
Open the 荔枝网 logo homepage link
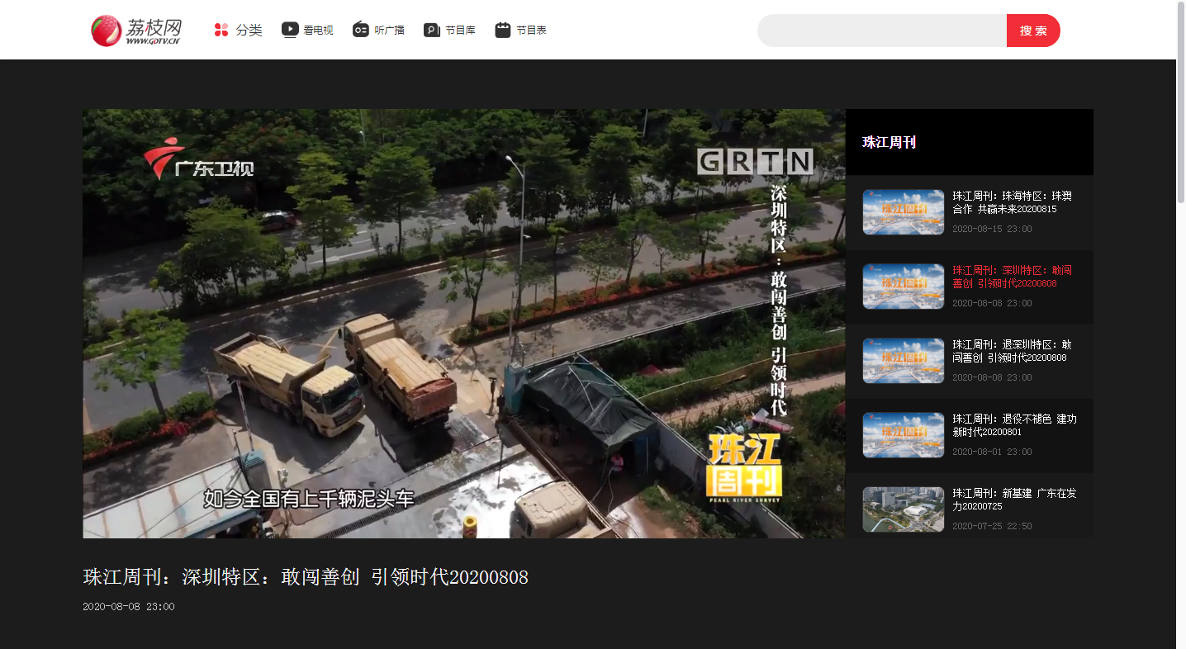tap(136, 31)
